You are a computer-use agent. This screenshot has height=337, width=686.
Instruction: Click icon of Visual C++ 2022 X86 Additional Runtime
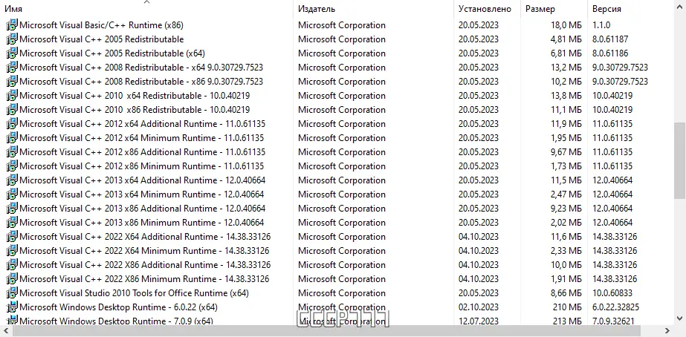click(x=12, y=264)
